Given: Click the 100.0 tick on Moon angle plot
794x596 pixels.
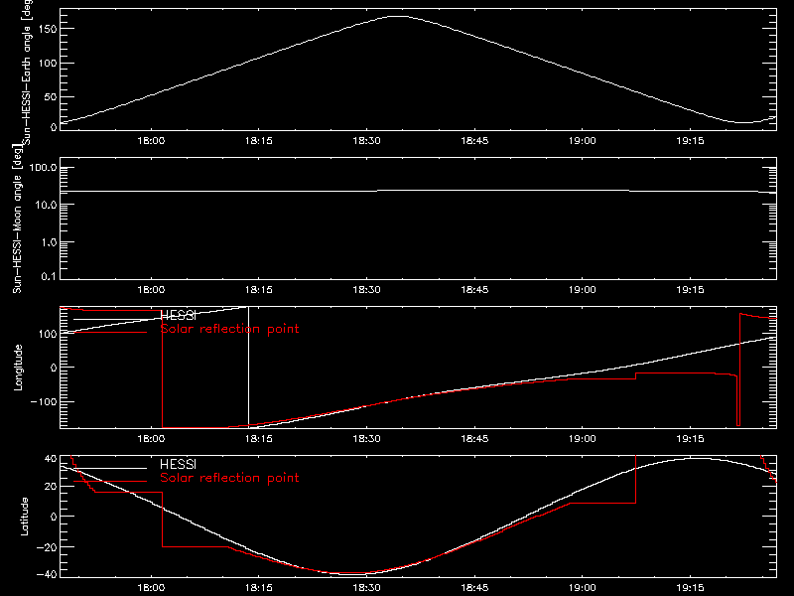Looking at the screenshot, I should (x=44, y=168).
